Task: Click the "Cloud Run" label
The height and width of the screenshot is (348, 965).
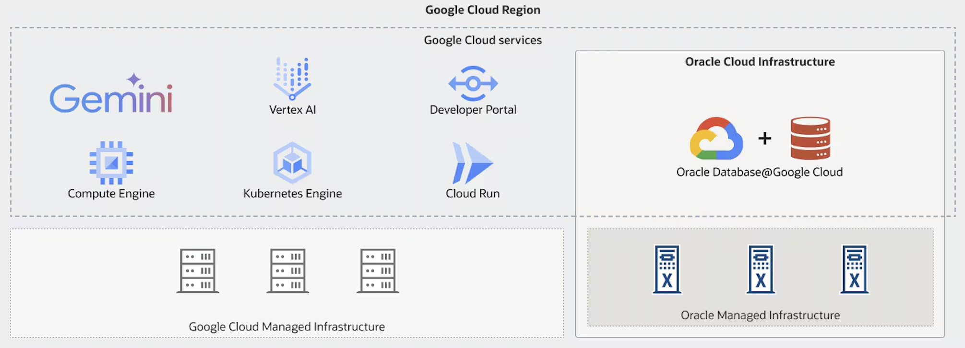Action: [473, 194]
